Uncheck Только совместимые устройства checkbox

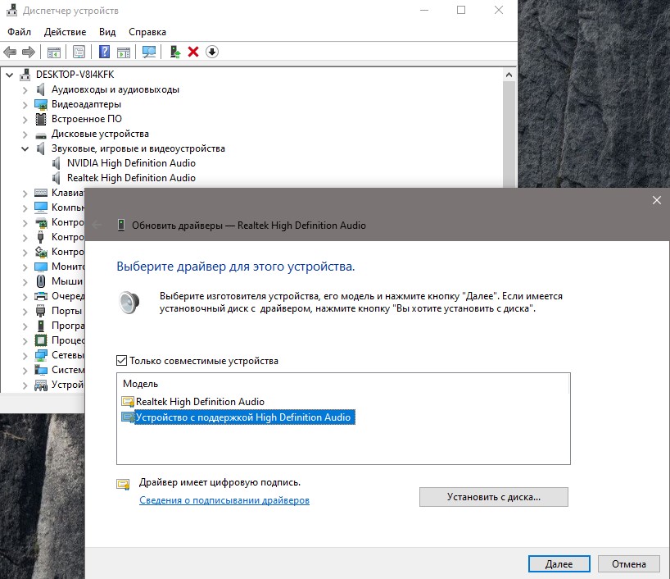[x=122, y=361]
